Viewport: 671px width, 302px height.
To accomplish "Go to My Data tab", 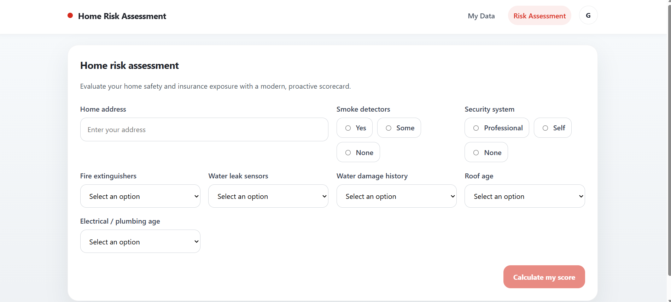I will [x=481, y=16].
